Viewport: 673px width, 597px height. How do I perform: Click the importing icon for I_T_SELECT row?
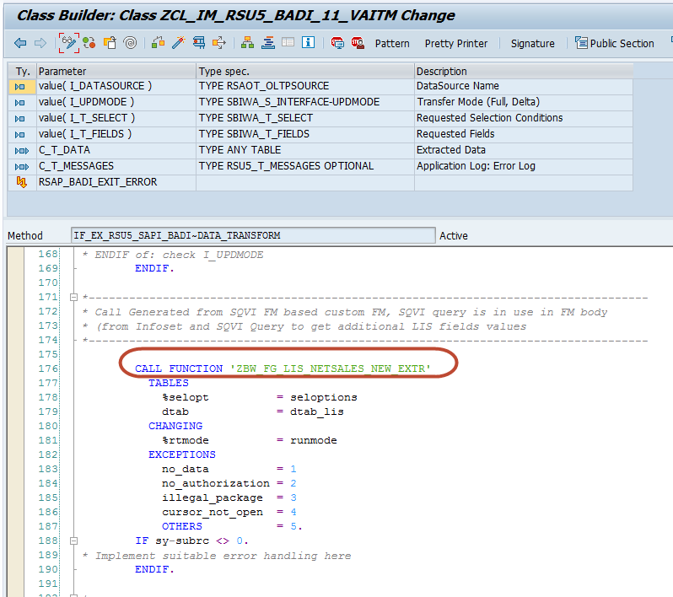[x=20, y=118]
